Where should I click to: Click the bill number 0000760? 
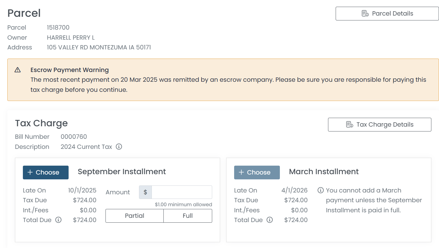point(74,137)
